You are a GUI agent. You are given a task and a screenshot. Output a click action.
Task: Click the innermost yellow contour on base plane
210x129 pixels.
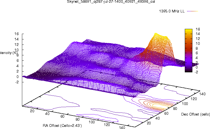[160, 106]
